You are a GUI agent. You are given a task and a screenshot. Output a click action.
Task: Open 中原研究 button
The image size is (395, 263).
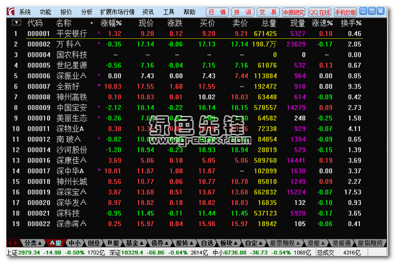(294, 12)
